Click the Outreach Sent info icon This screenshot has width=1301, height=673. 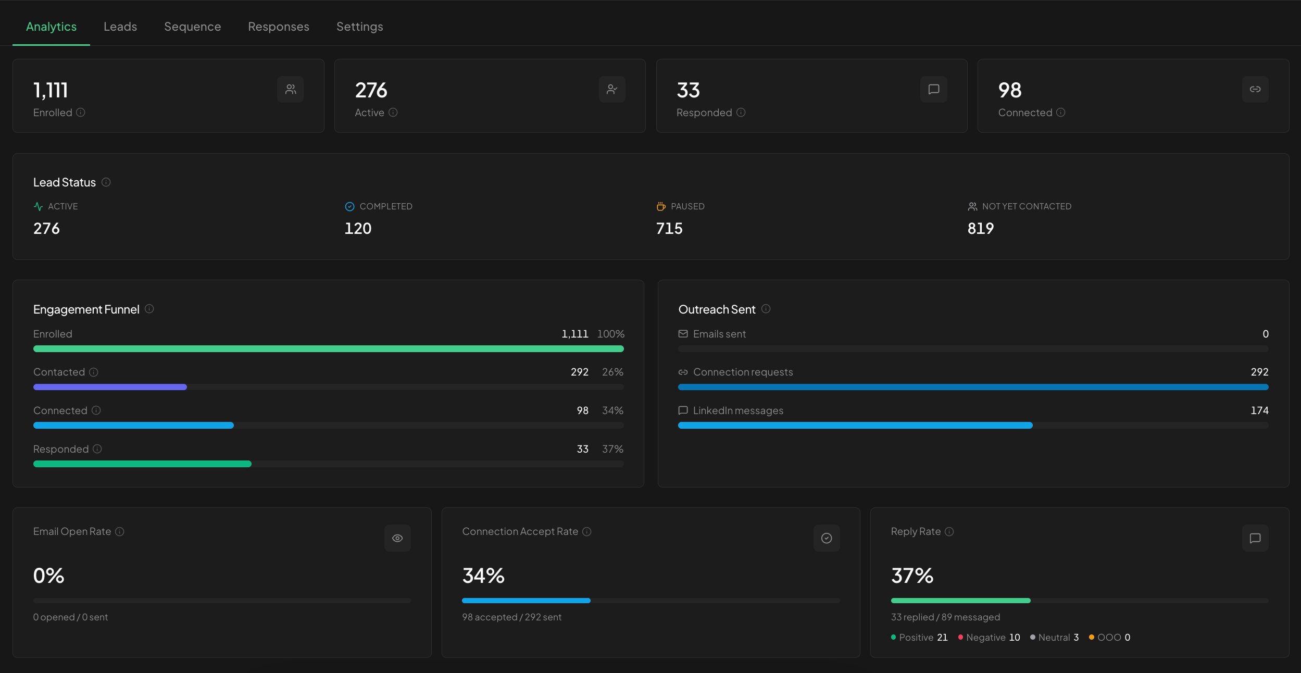pos(766,309)
